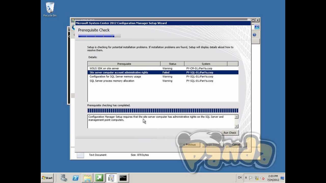Image resolution: width=326 pixels, height=183 pixels.
Task: Click the Warning status for SQL memory usage
Action: click(167, 77)
